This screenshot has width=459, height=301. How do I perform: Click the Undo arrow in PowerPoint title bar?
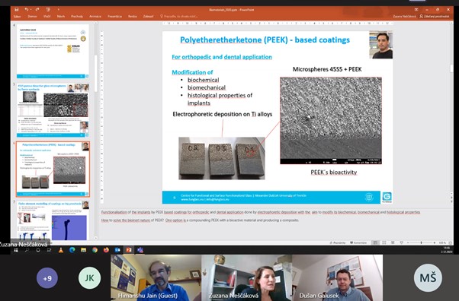coord(27,10)
